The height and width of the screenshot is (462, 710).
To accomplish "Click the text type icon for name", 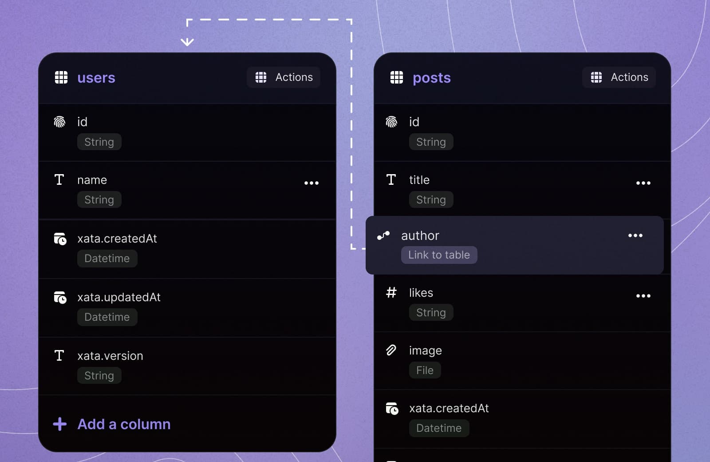I will 59,179.
